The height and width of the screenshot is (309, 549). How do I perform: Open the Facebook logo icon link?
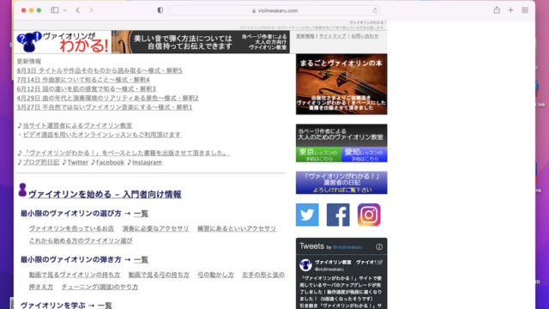click(338, 215)
